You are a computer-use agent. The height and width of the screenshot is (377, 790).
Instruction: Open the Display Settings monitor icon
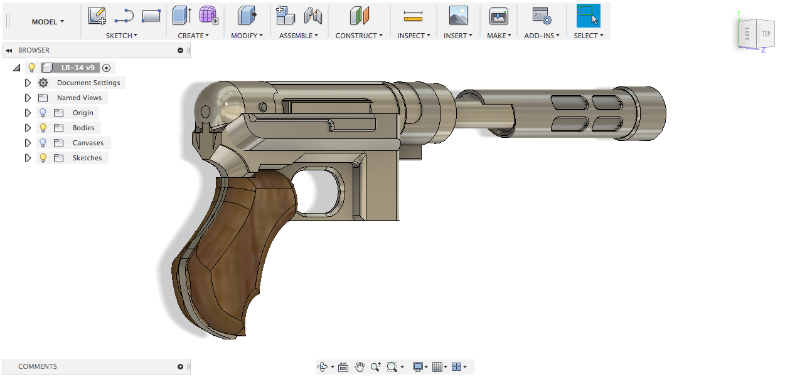point(418,367)
